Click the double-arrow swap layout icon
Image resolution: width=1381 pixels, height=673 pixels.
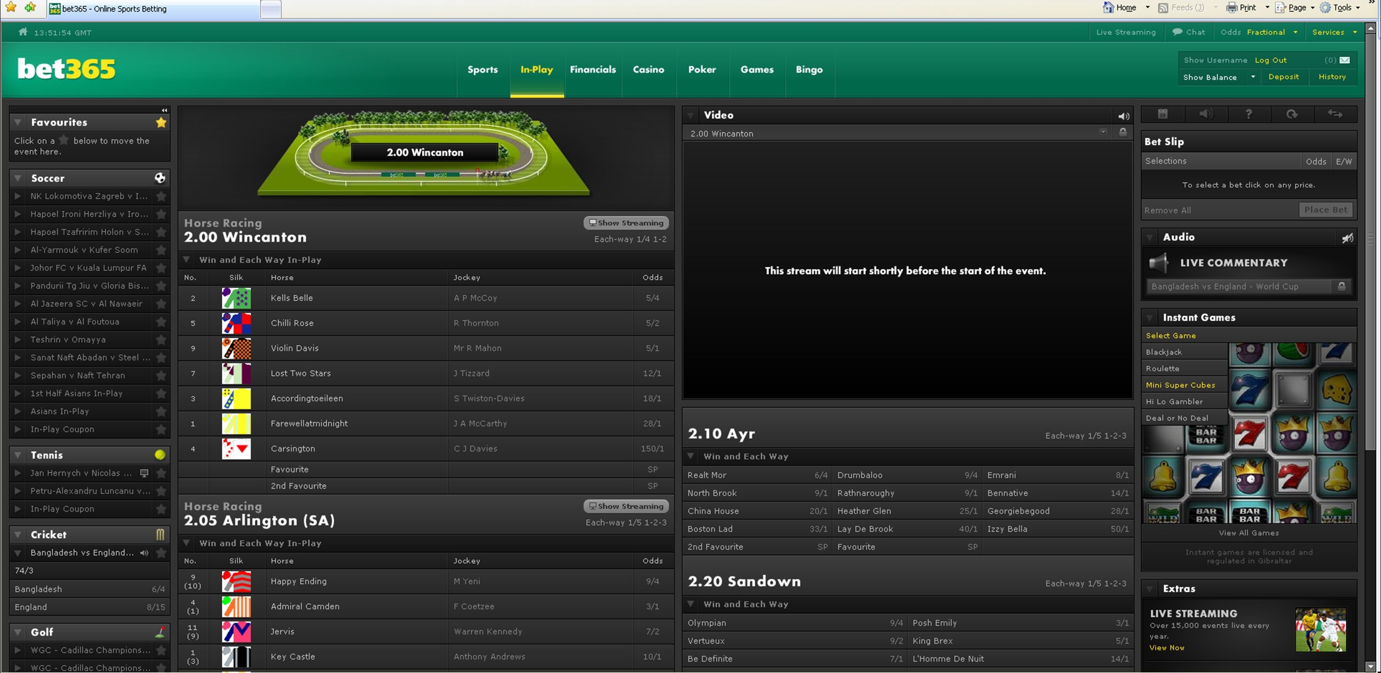click(x=1335, y=114)
